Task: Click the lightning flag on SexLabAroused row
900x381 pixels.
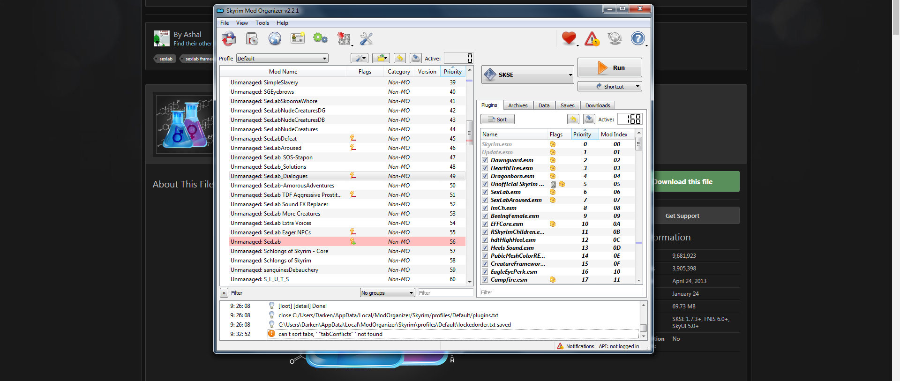Action: tap(352, 148)
